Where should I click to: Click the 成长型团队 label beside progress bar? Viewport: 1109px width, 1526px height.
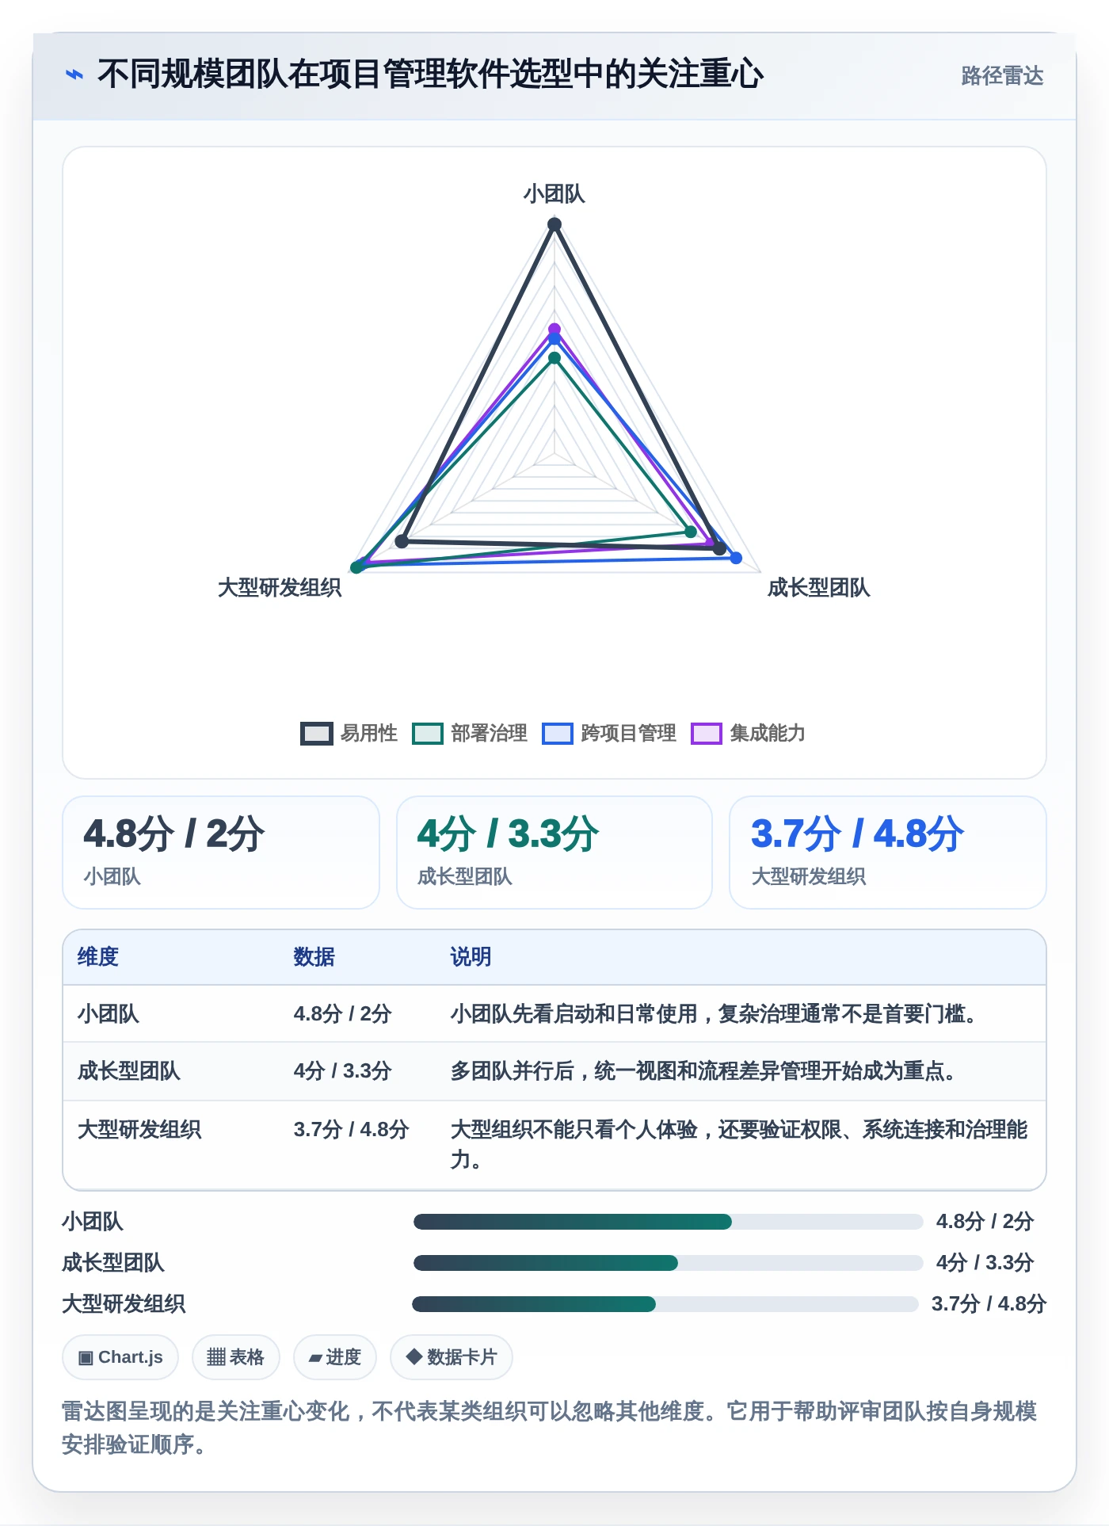(x=113, y=1263)
